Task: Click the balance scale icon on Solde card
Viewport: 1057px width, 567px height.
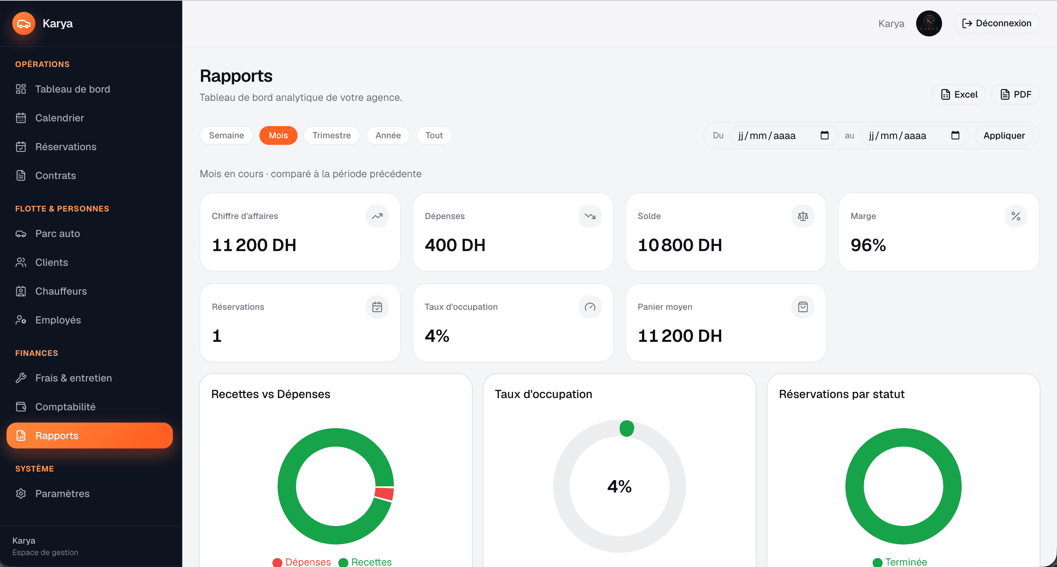Action: [803, 216]
